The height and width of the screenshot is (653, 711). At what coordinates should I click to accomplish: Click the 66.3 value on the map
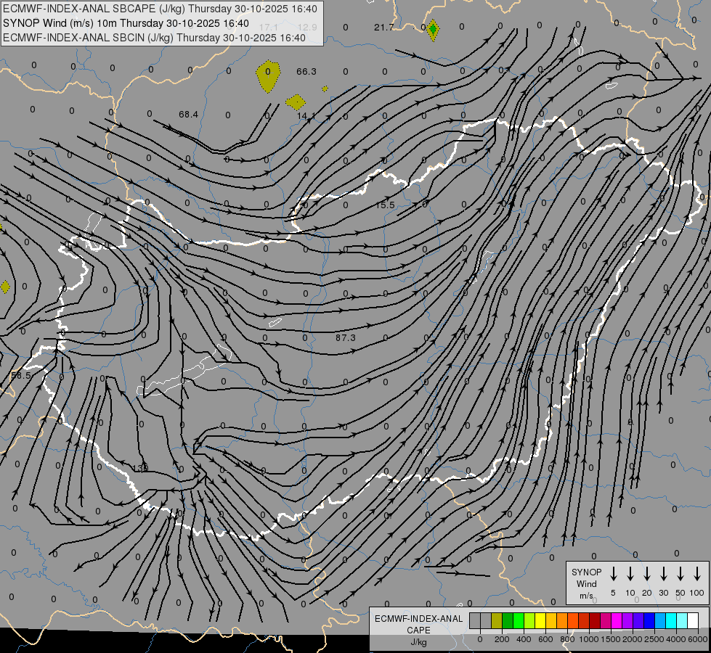[x=306, y=72]
